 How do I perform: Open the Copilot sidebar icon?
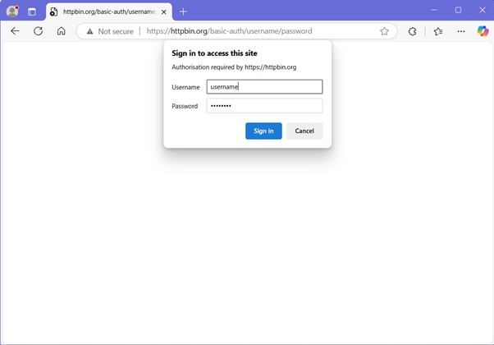pos(483,31)
